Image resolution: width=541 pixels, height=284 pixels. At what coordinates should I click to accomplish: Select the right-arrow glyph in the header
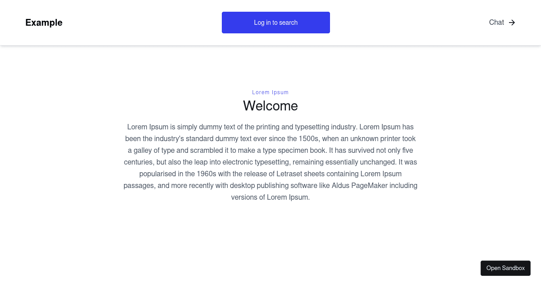point(512,22)
